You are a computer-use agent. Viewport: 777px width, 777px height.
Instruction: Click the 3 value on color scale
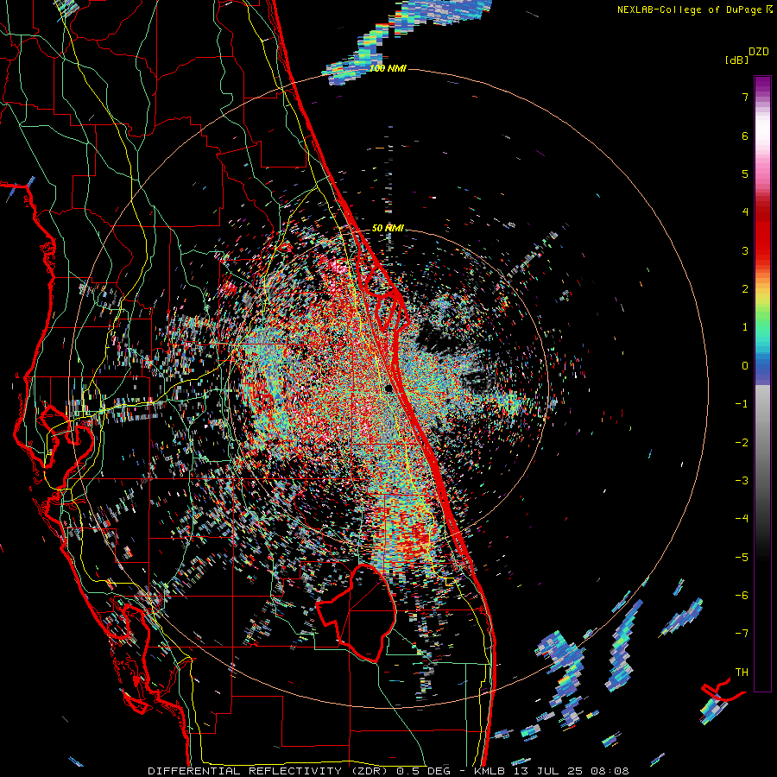[745, 250]
